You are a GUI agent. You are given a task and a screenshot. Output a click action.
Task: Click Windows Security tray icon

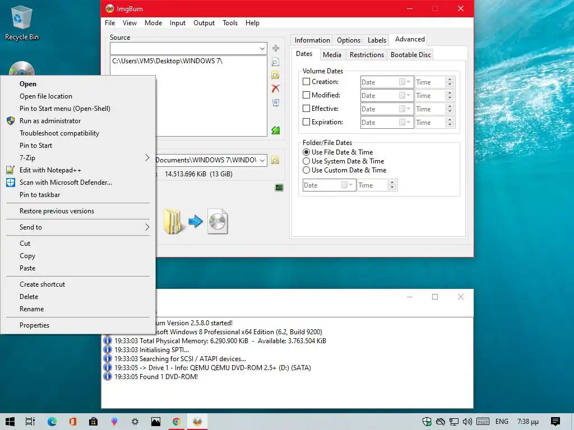click(427, 422)
